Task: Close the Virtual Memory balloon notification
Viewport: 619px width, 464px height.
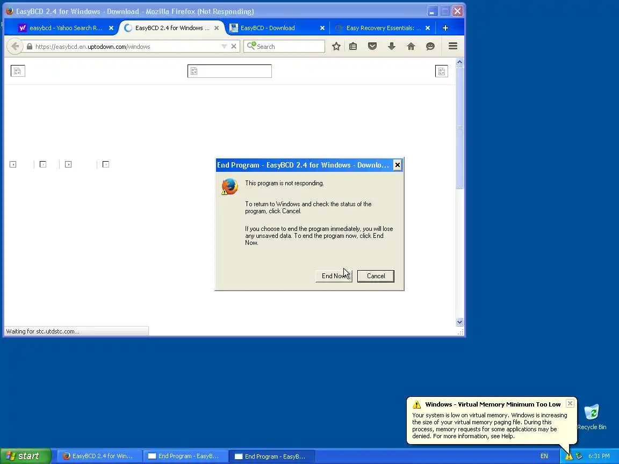Action: 570,403
